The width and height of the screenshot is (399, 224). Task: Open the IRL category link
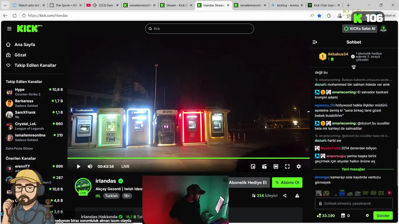(98, 196)
